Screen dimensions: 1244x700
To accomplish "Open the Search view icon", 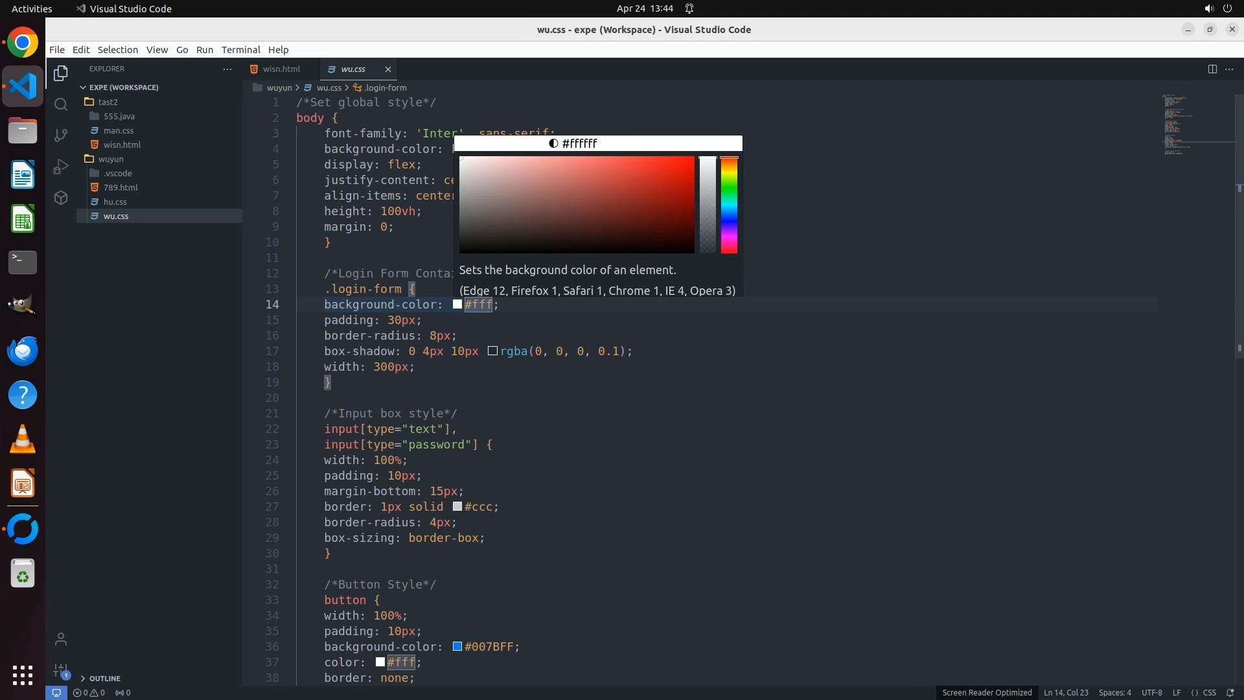I will [61, 104].
